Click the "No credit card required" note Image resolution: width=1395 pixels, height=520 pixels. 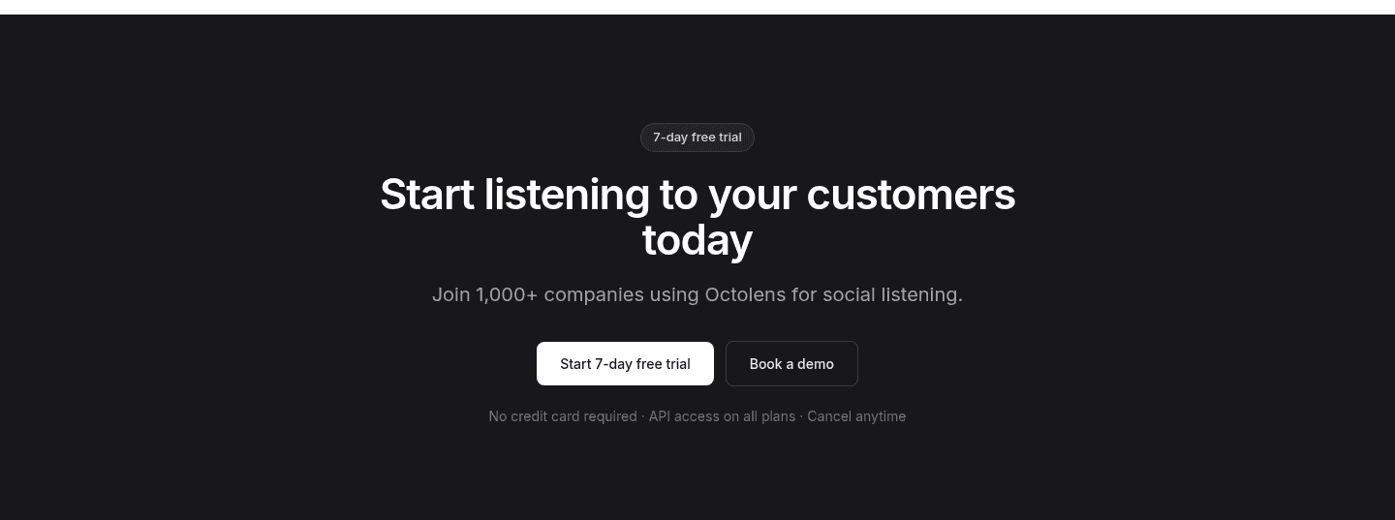click(563, 416)
